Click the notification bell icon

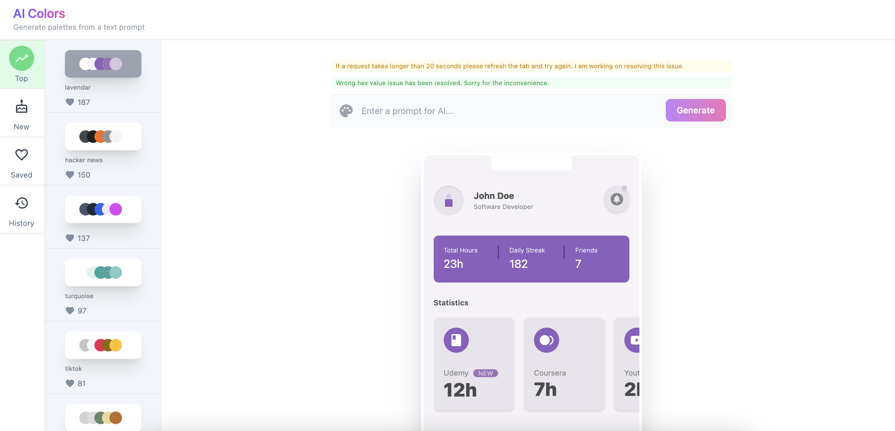[616, 199]
